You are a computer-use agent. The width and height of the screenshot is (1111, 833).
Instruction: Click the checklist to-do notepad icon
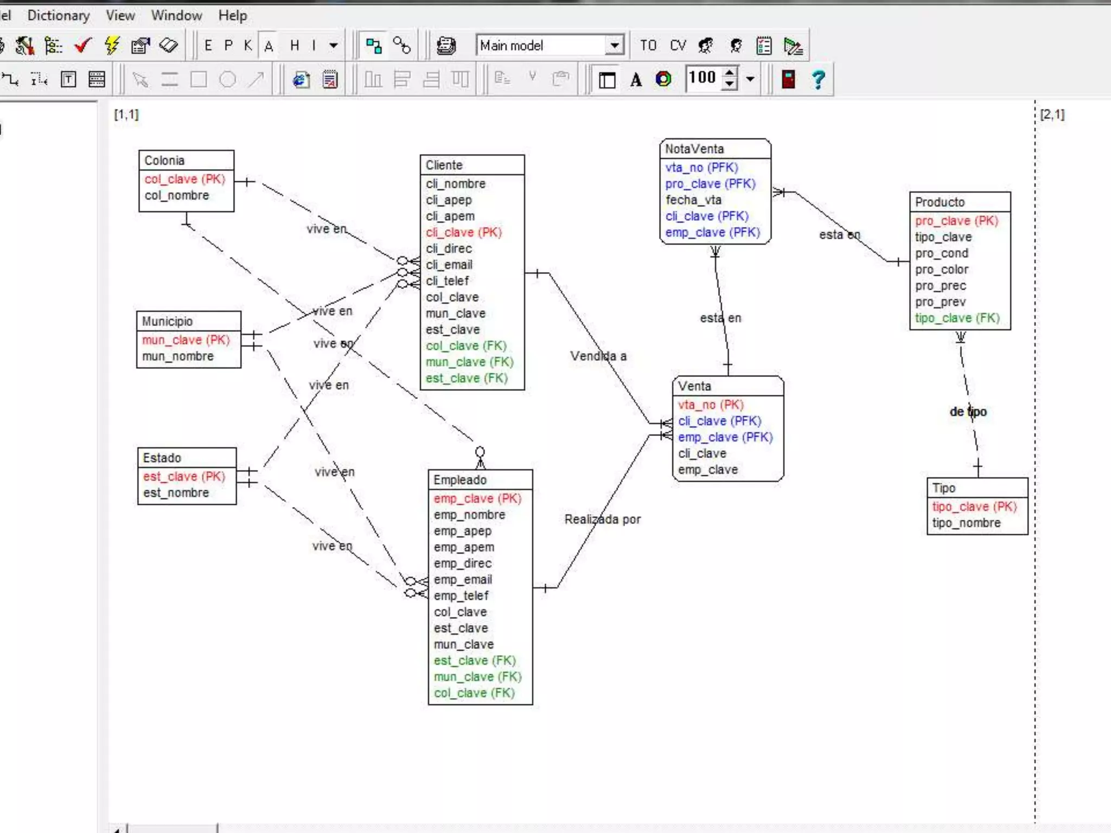click(x=764, y=46)
